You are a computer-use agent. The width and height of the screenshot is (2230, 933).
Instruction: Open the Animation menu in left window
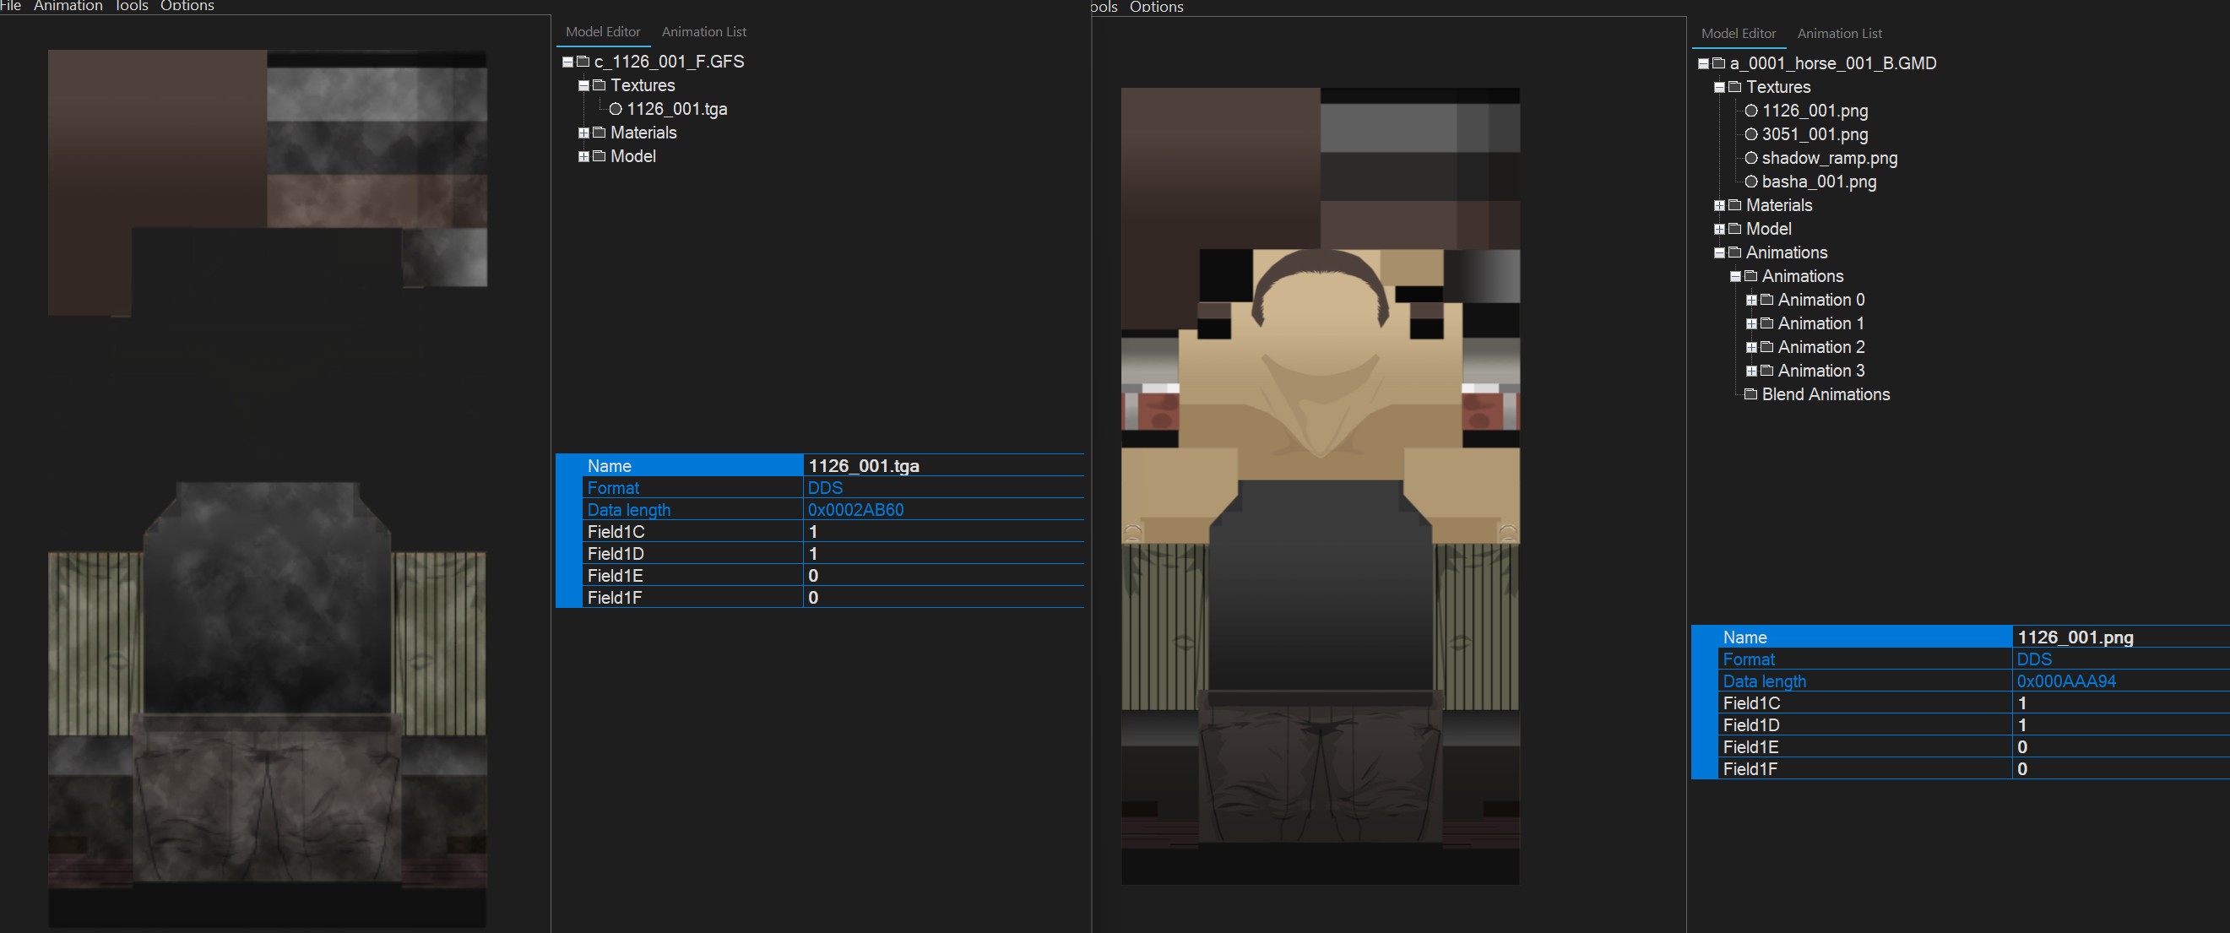[x=68, y=6]
